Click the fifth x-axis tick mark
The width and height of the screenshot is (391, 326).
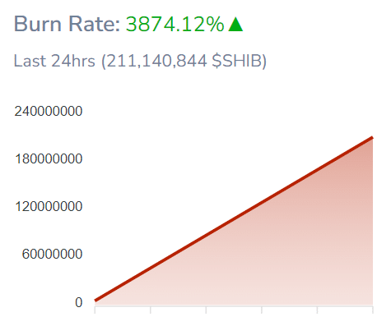tap(318, 310)
